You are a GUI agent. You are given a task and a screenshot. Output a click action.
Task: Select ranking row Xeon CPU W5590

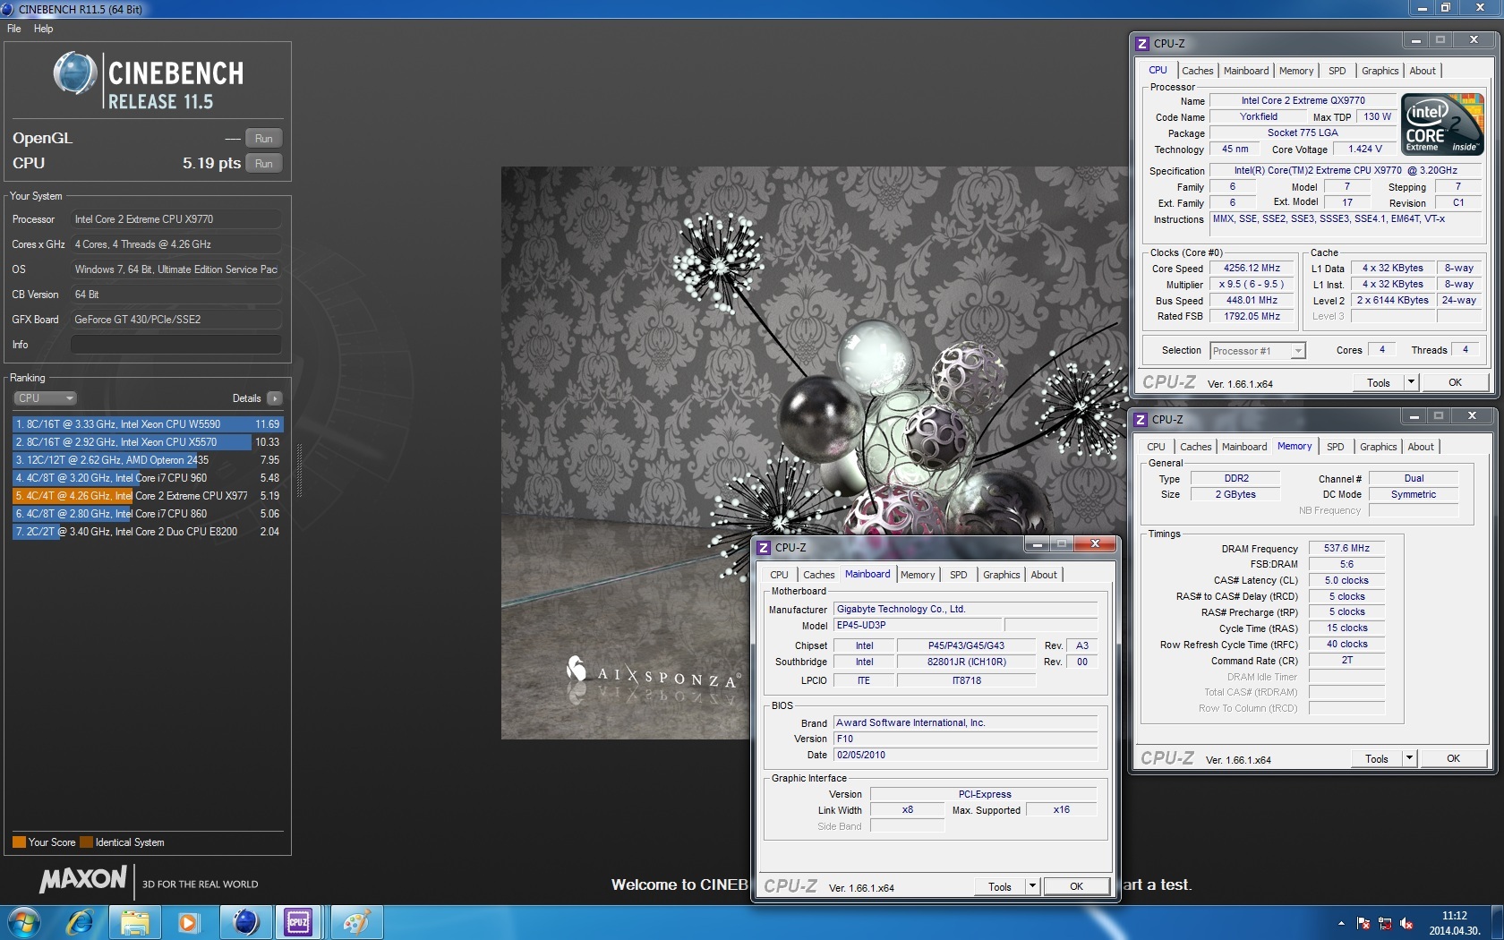tap(147, 424)
